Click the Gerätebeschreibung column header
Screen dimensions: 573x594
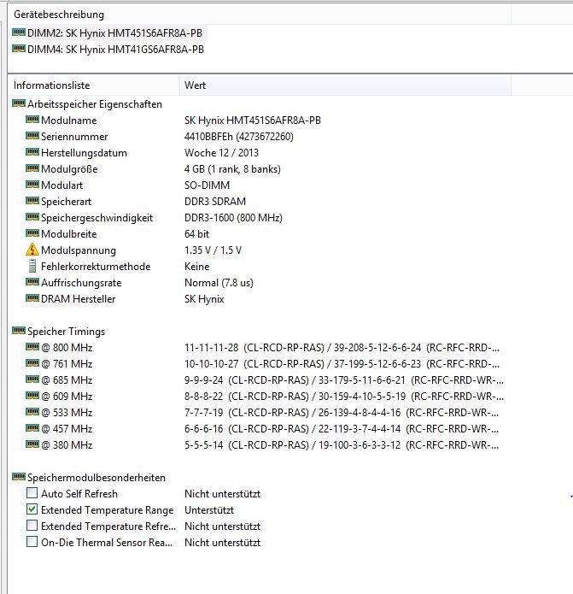click(259, 15)
